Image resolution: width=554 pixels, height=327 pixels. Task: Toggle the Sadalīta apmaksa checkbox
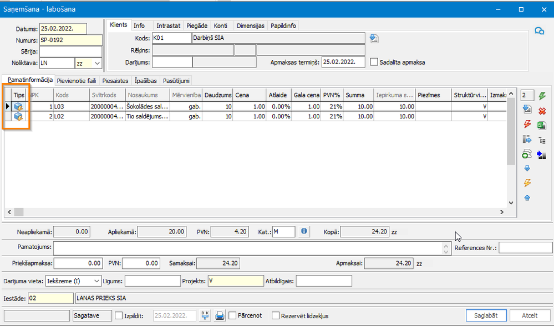coord(374,62)
